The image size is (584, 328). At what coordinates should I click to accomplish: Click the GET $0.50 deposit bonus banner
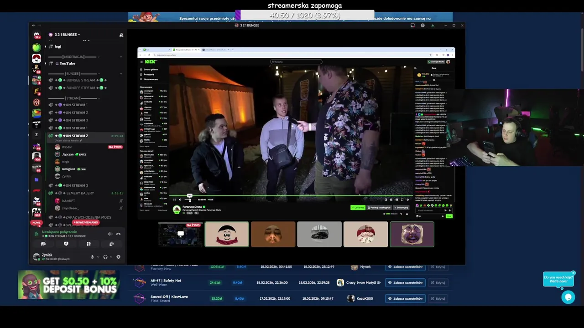[x=69, y=285]
